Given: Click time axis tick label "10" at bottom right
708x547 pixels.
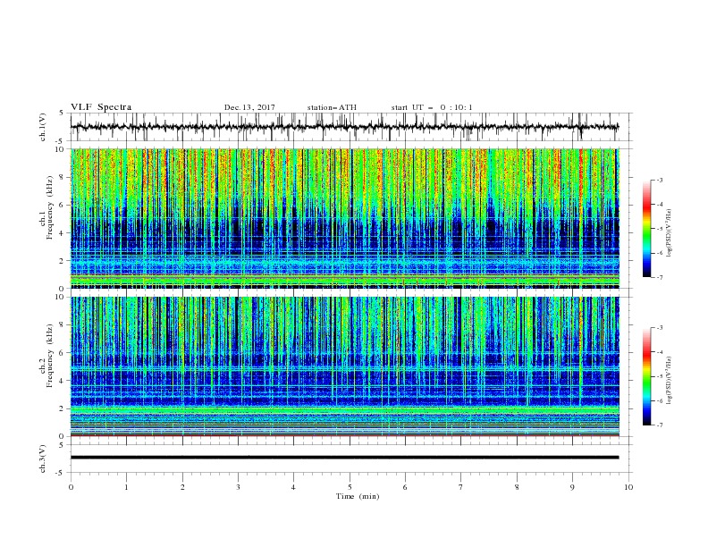Looking at the screenshot, I should coord(628,487).
